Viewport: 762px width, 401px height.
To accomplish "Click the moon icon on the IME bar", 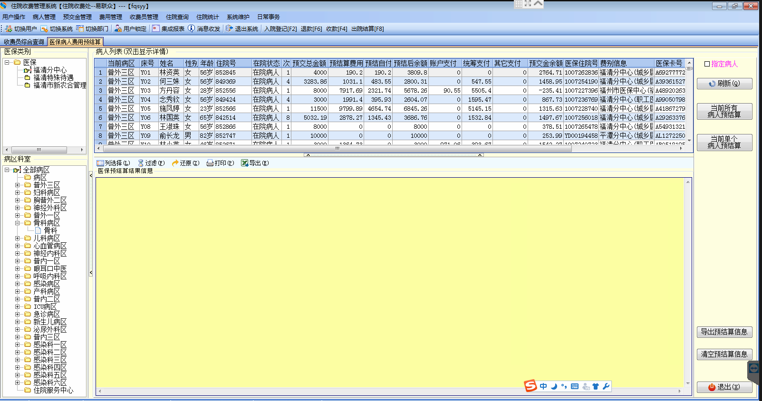I will (554, 386).
